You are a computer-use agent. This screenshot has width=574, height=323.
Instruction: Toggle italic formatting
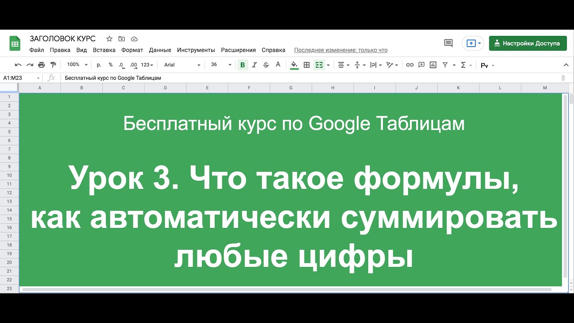tap(254, 65)
